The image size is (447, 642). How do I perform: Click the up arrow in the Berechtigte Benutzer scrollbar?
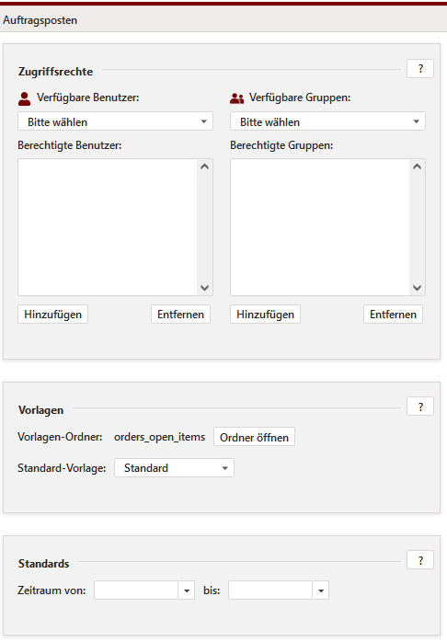tap(205, 166)
